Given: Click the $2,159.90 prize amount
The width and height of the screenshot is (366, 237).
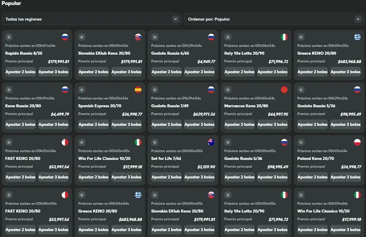Looking at the screenshot, I should point(206,167).
